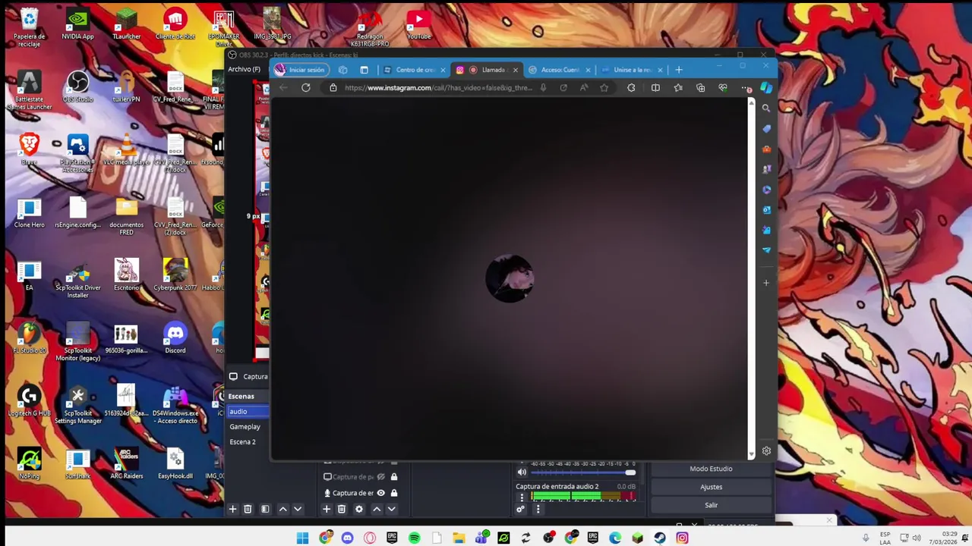Viewport: 972px width, 546px height.
Task: Open Ajustes in OBS controls
Action: point(711,487)
